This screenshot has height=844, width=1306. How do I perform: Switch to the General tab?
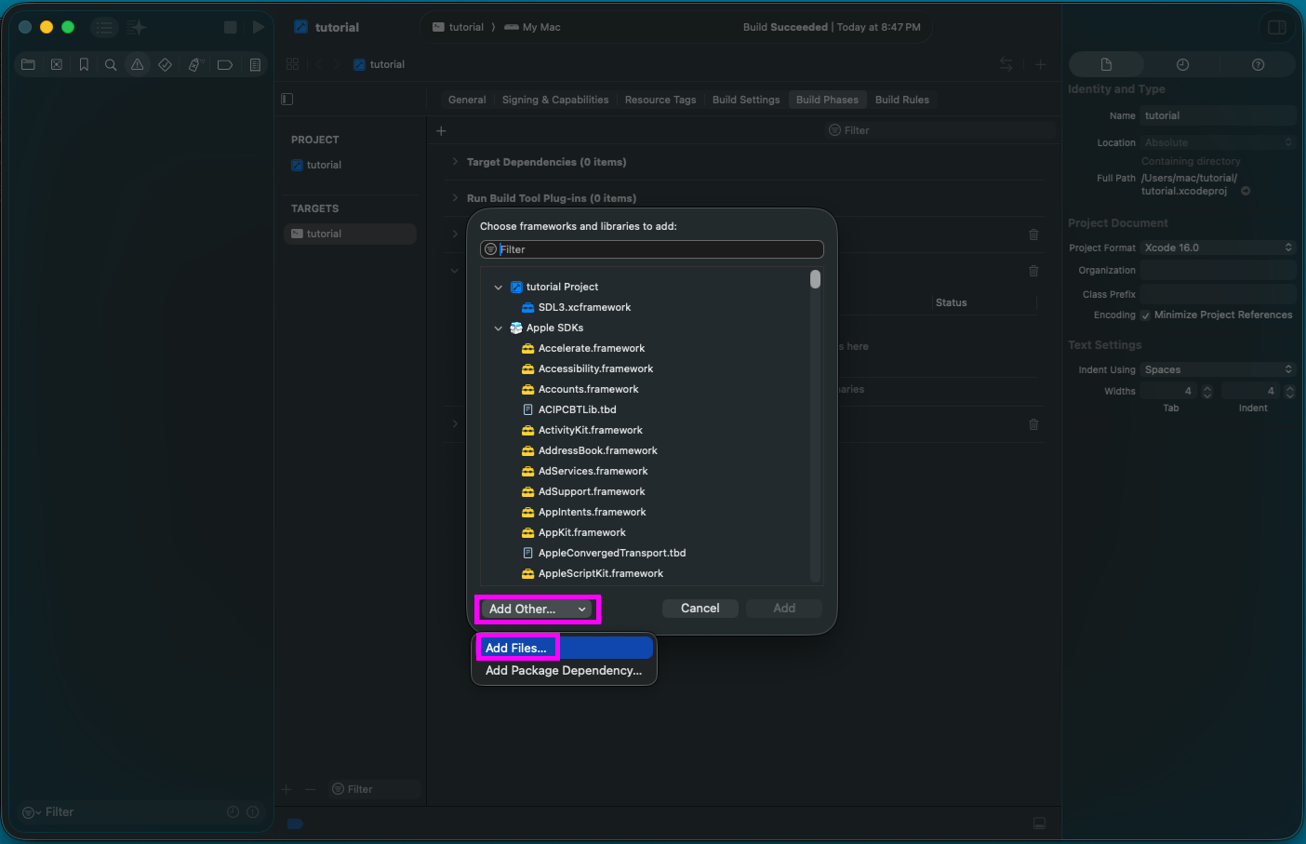point(467,100)
